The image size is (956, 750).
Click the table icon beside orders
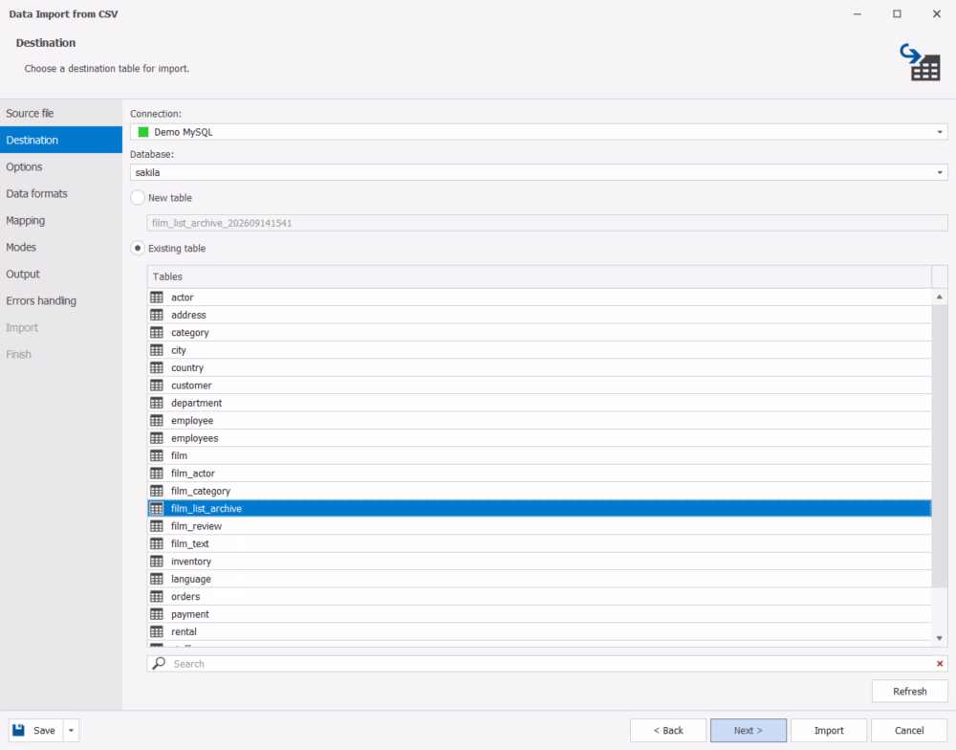pyautogui.click(x=157, y=596)
